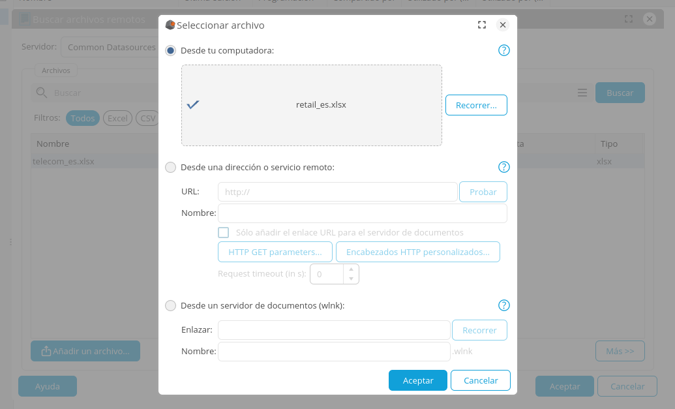Click the help icon beside 'Desde tu computadora'

coord(504,50)
